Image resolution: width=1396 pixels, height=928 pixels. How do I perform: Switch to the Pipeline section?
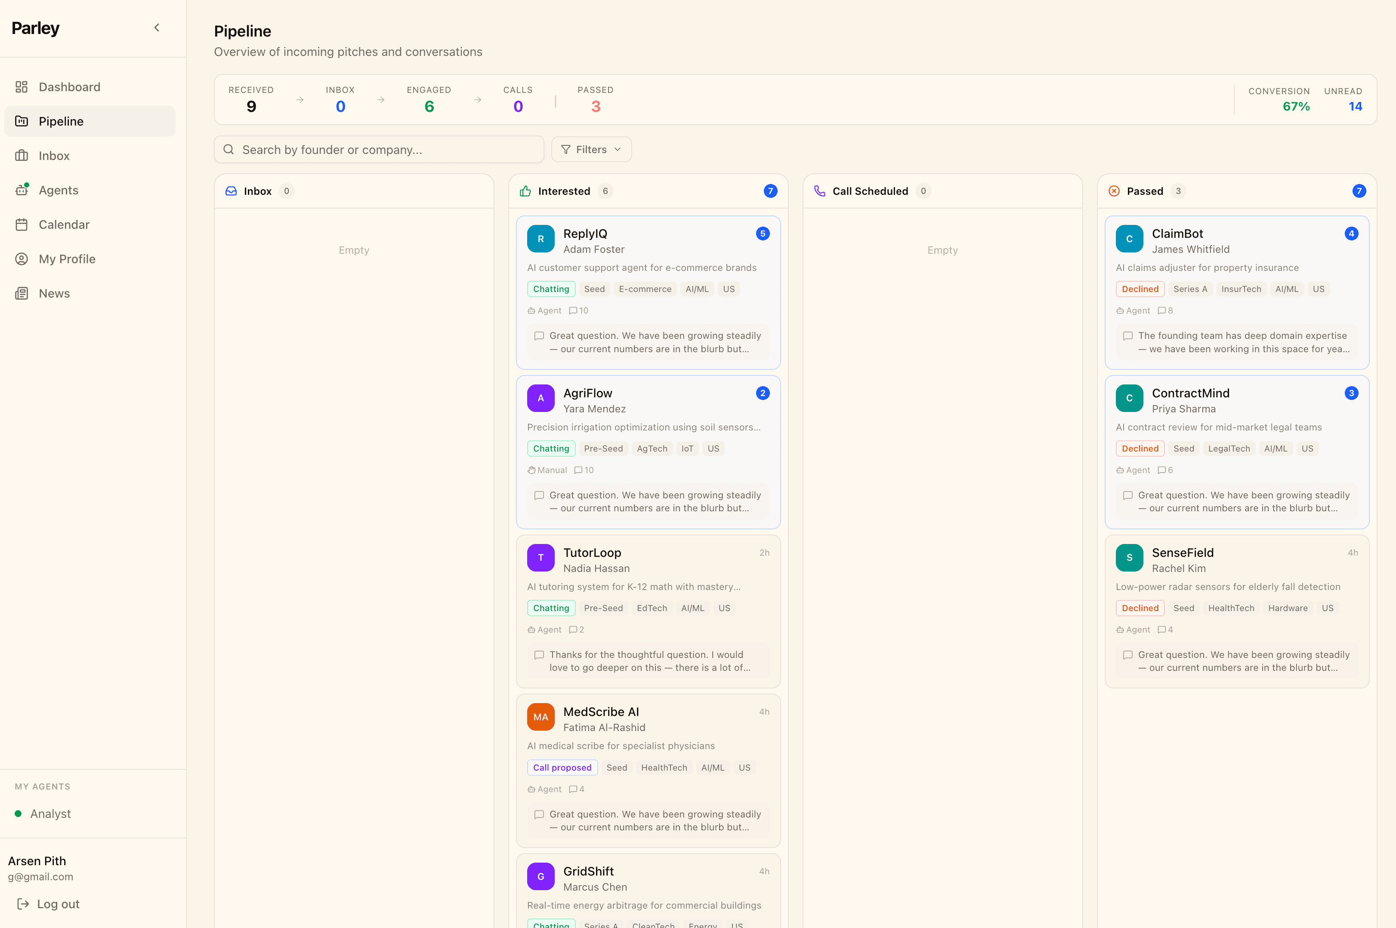click(x=60, y=121)
